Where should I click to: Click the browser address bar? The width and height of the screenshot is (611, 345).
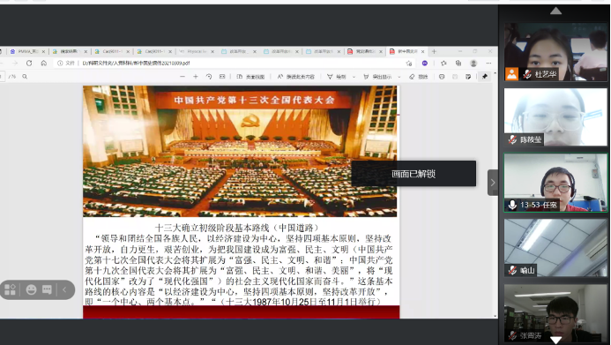[x=230, y=63]
